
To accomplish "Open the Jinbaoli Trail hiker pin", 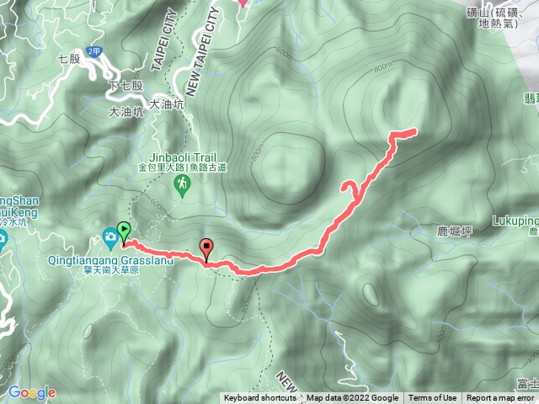I will click(x=183, y=186).
